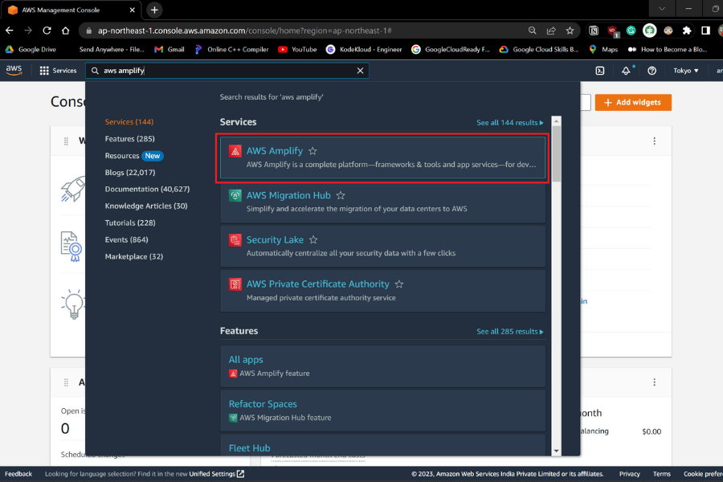Viewport: 723px width, 482px height.
Task: Click the browser address bar URL
Action: pyautogui.click(x=244, y=31)
